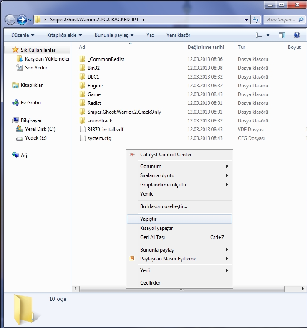Screen dimensions: 307x328
Task: Change view with the view icon
Action: (x=259, y=35)
